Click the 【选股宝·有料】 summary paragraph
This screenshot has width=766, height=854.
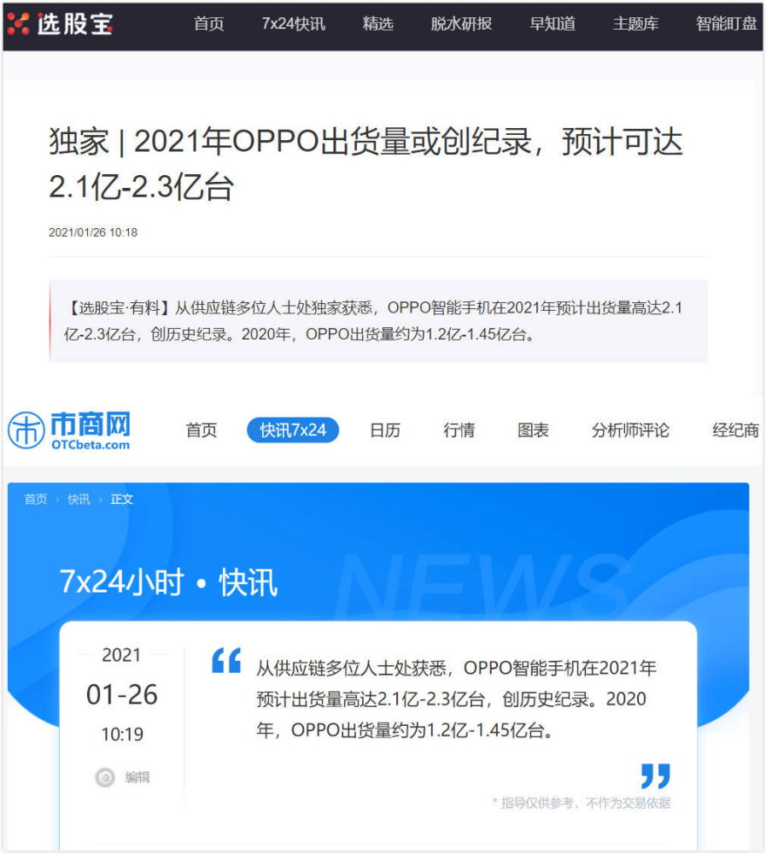[378, 321]
